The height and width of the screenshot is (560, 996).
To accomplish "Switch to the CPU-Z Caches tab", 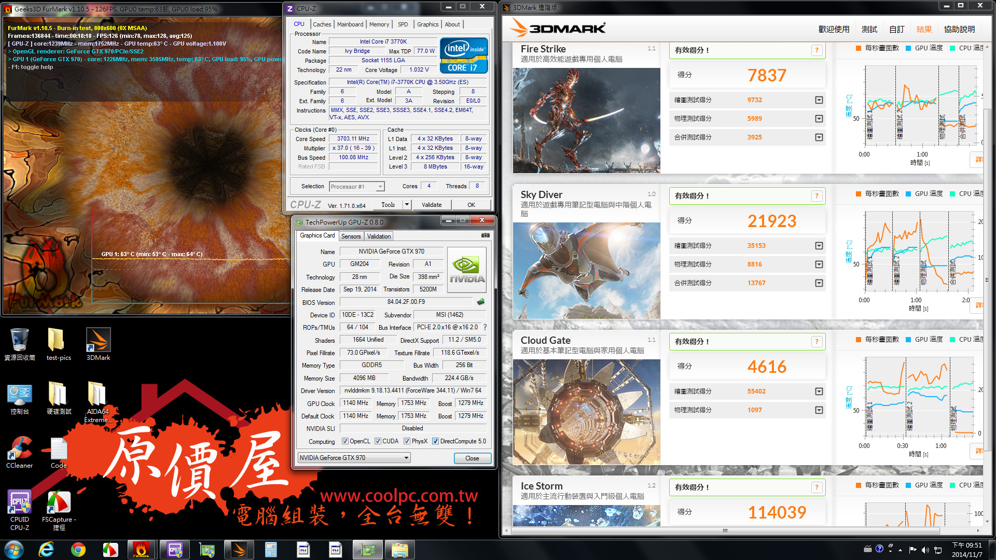I will point(322,24).
